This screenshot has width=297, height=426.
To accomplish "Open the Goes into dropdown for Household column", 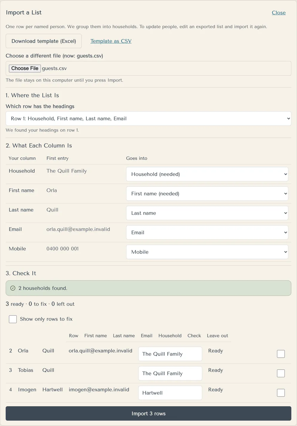I will [x=207, y=174].
